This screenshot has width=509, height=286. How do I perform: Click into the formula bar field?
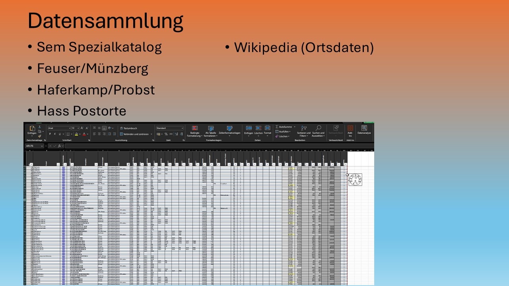tap(199, 146)
